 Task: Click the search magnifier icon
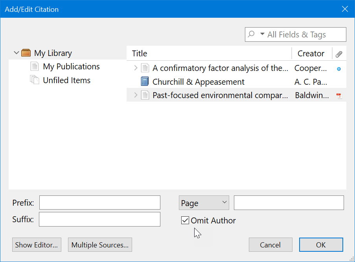pos(251,34)
